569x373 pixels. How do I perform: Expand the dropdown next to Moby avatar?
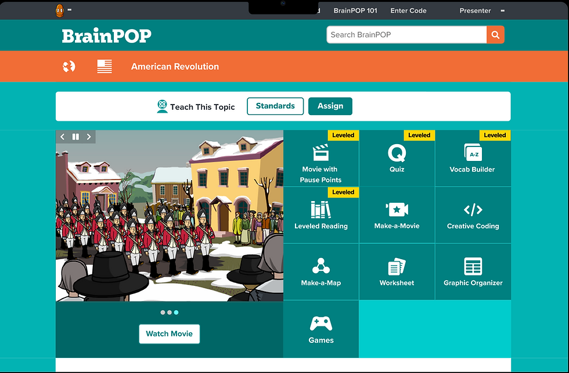point(69,10)
